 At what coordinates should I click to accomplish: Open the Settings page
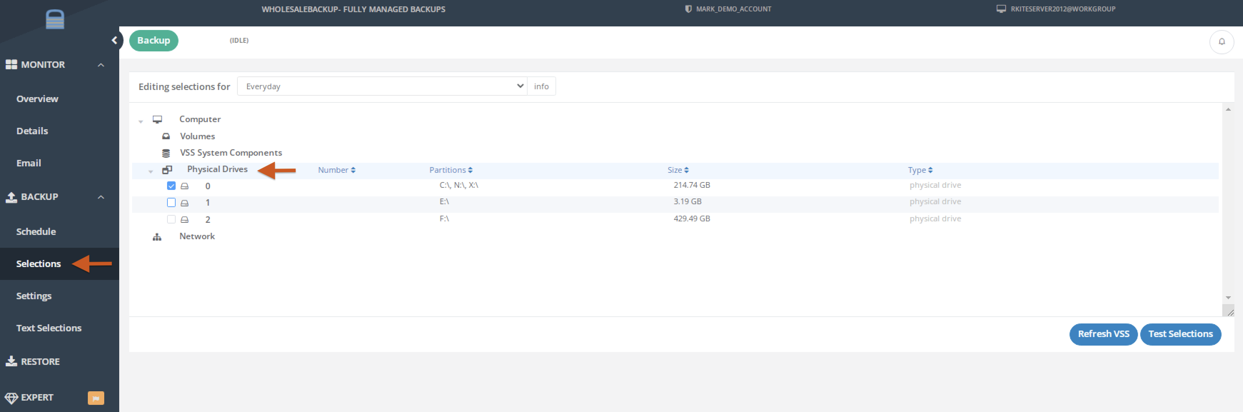point(34,296)
